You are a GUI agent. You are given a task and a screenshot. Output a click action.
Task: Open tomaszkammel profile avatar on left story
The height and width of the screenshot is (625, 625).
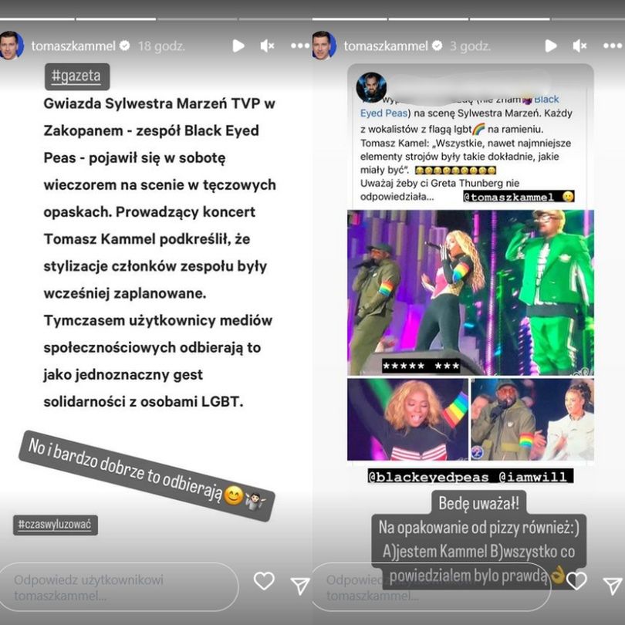point(11,46)
